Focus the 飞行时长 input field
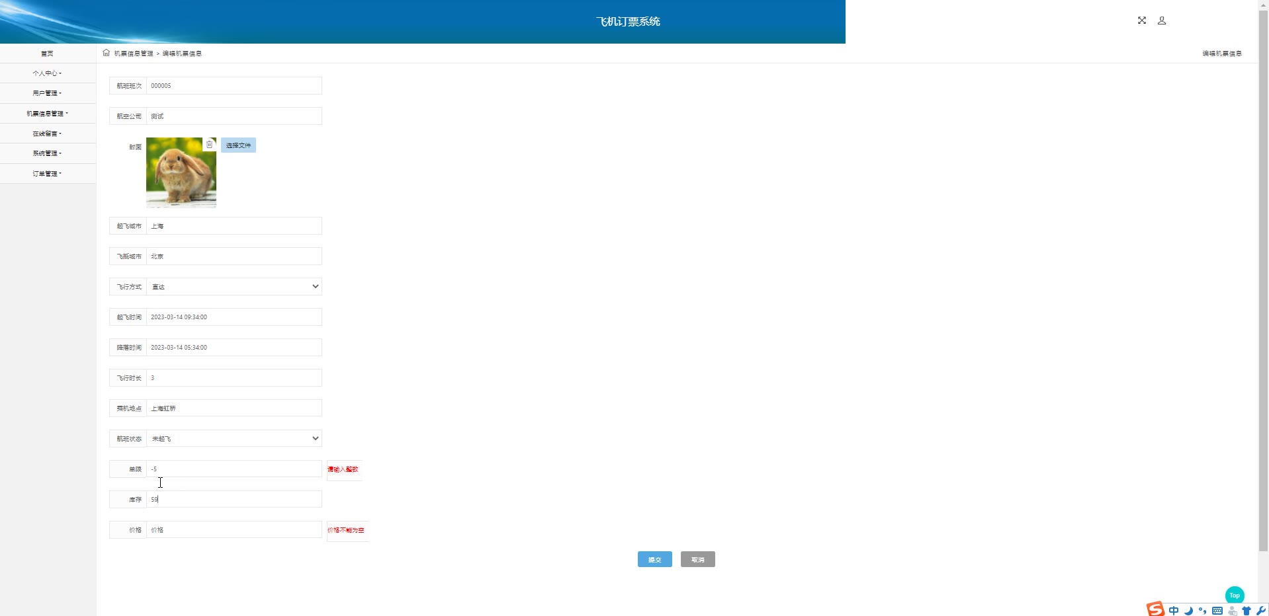 234,378
